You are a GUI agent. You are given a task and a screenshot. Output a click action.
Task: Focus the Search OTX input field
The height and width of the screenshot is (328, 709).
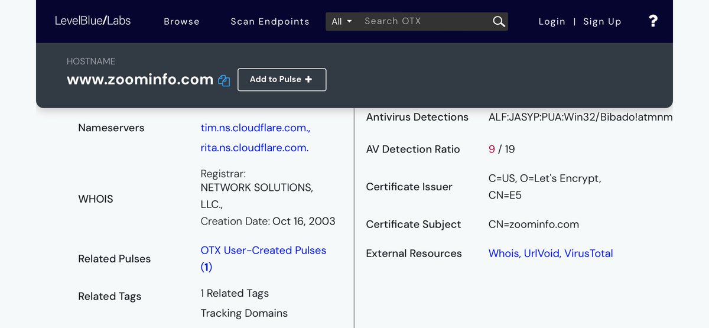[x=422, y=21]
